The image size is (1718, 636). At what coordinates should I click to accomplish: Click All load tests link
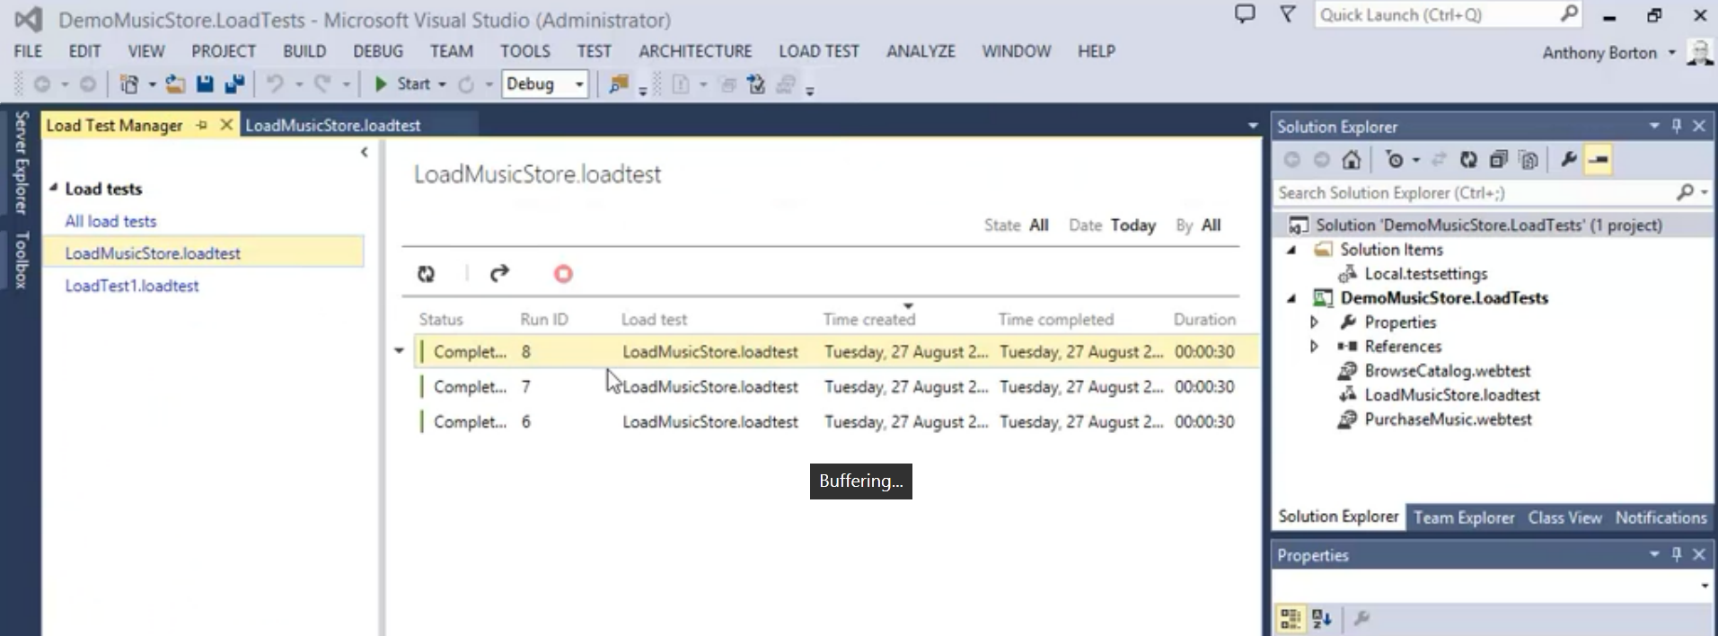[x=110, y=221]
